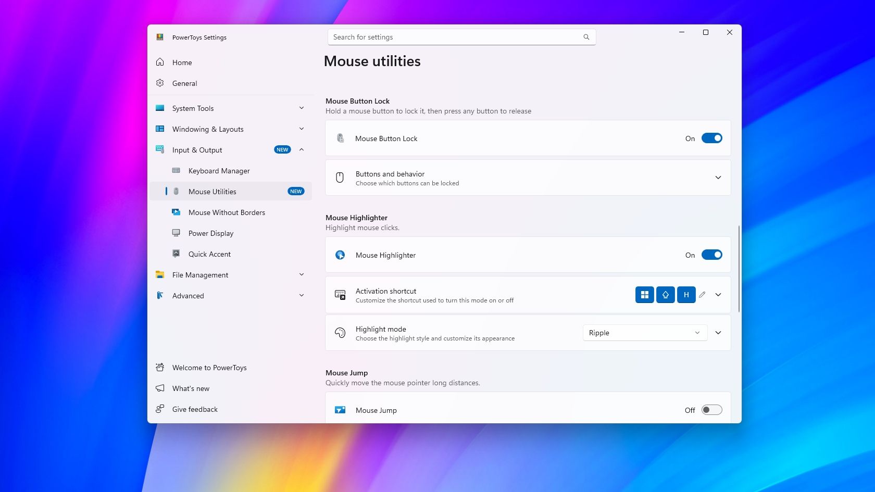Expand Windowing & Layouts chevron

point(302,129)
